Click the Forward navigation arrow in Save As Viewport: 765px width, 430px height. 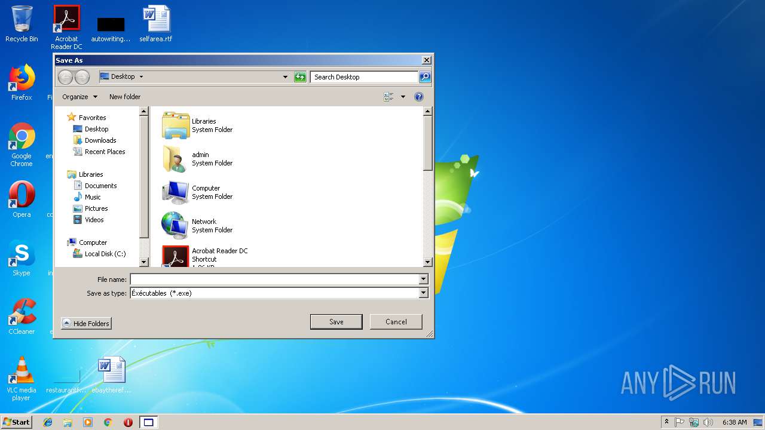pyautogui.click(x=82, y=76)
